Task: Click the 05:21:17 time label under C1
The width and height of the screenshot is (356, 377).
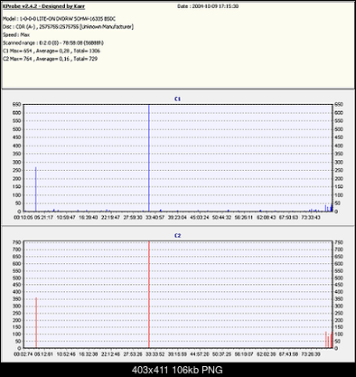Action: click(44, 217)
